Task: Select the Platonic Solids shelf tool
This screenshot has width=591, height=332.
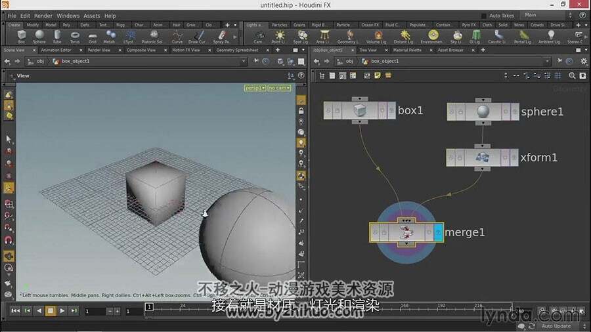Action: 152,37
